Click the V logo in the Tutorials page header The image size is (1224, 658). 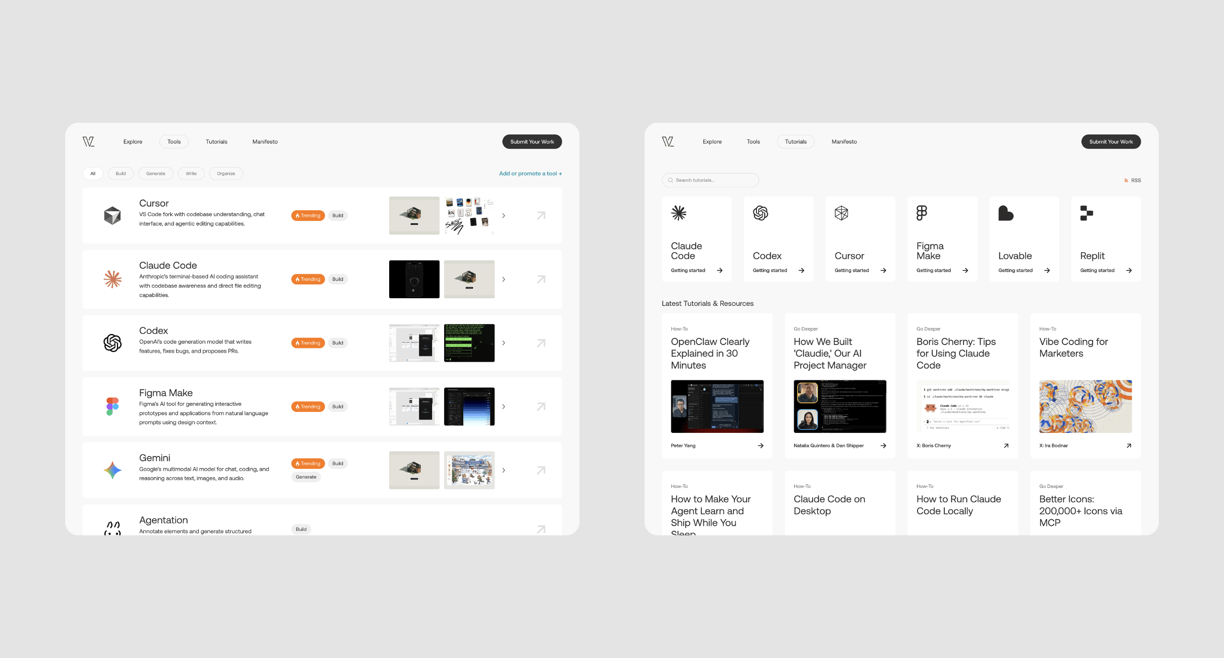(668, 141)
